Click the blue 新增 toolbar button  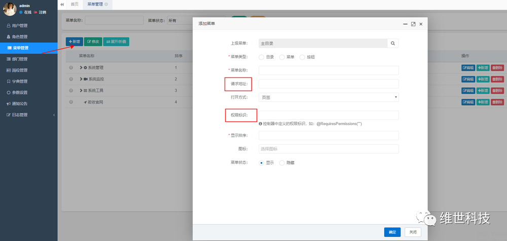(x=75, y=42)
